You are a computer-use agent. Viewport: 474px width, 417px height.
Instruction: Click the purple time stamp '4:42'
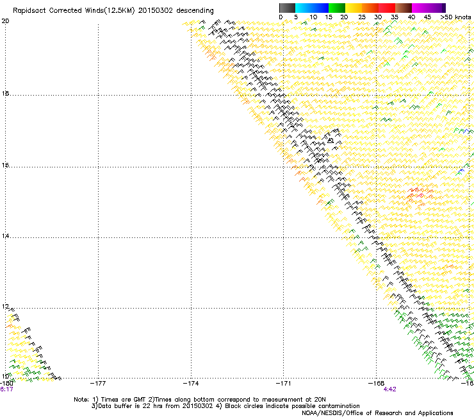[x=389, y=389]
